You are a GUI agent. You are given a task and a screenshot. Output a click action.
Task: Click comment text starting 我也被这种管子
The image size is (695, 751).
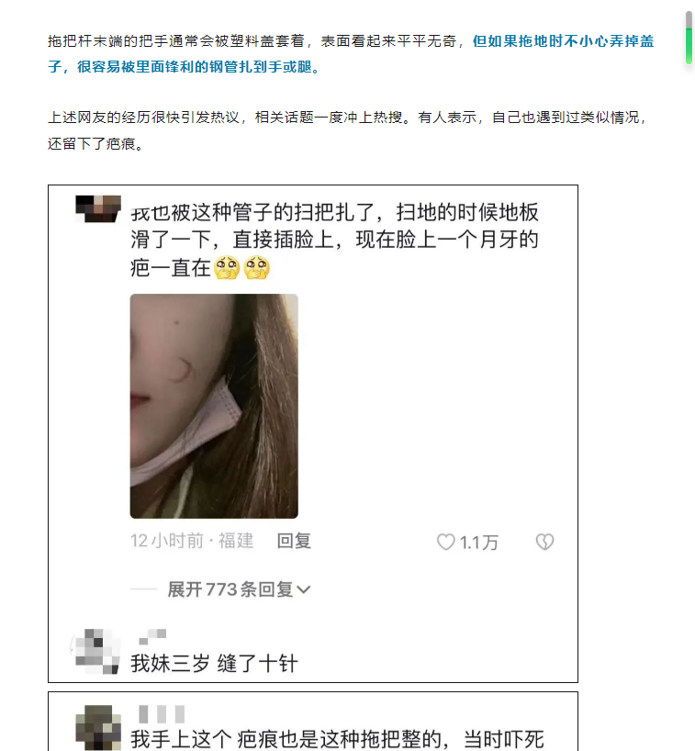[334, 240]
